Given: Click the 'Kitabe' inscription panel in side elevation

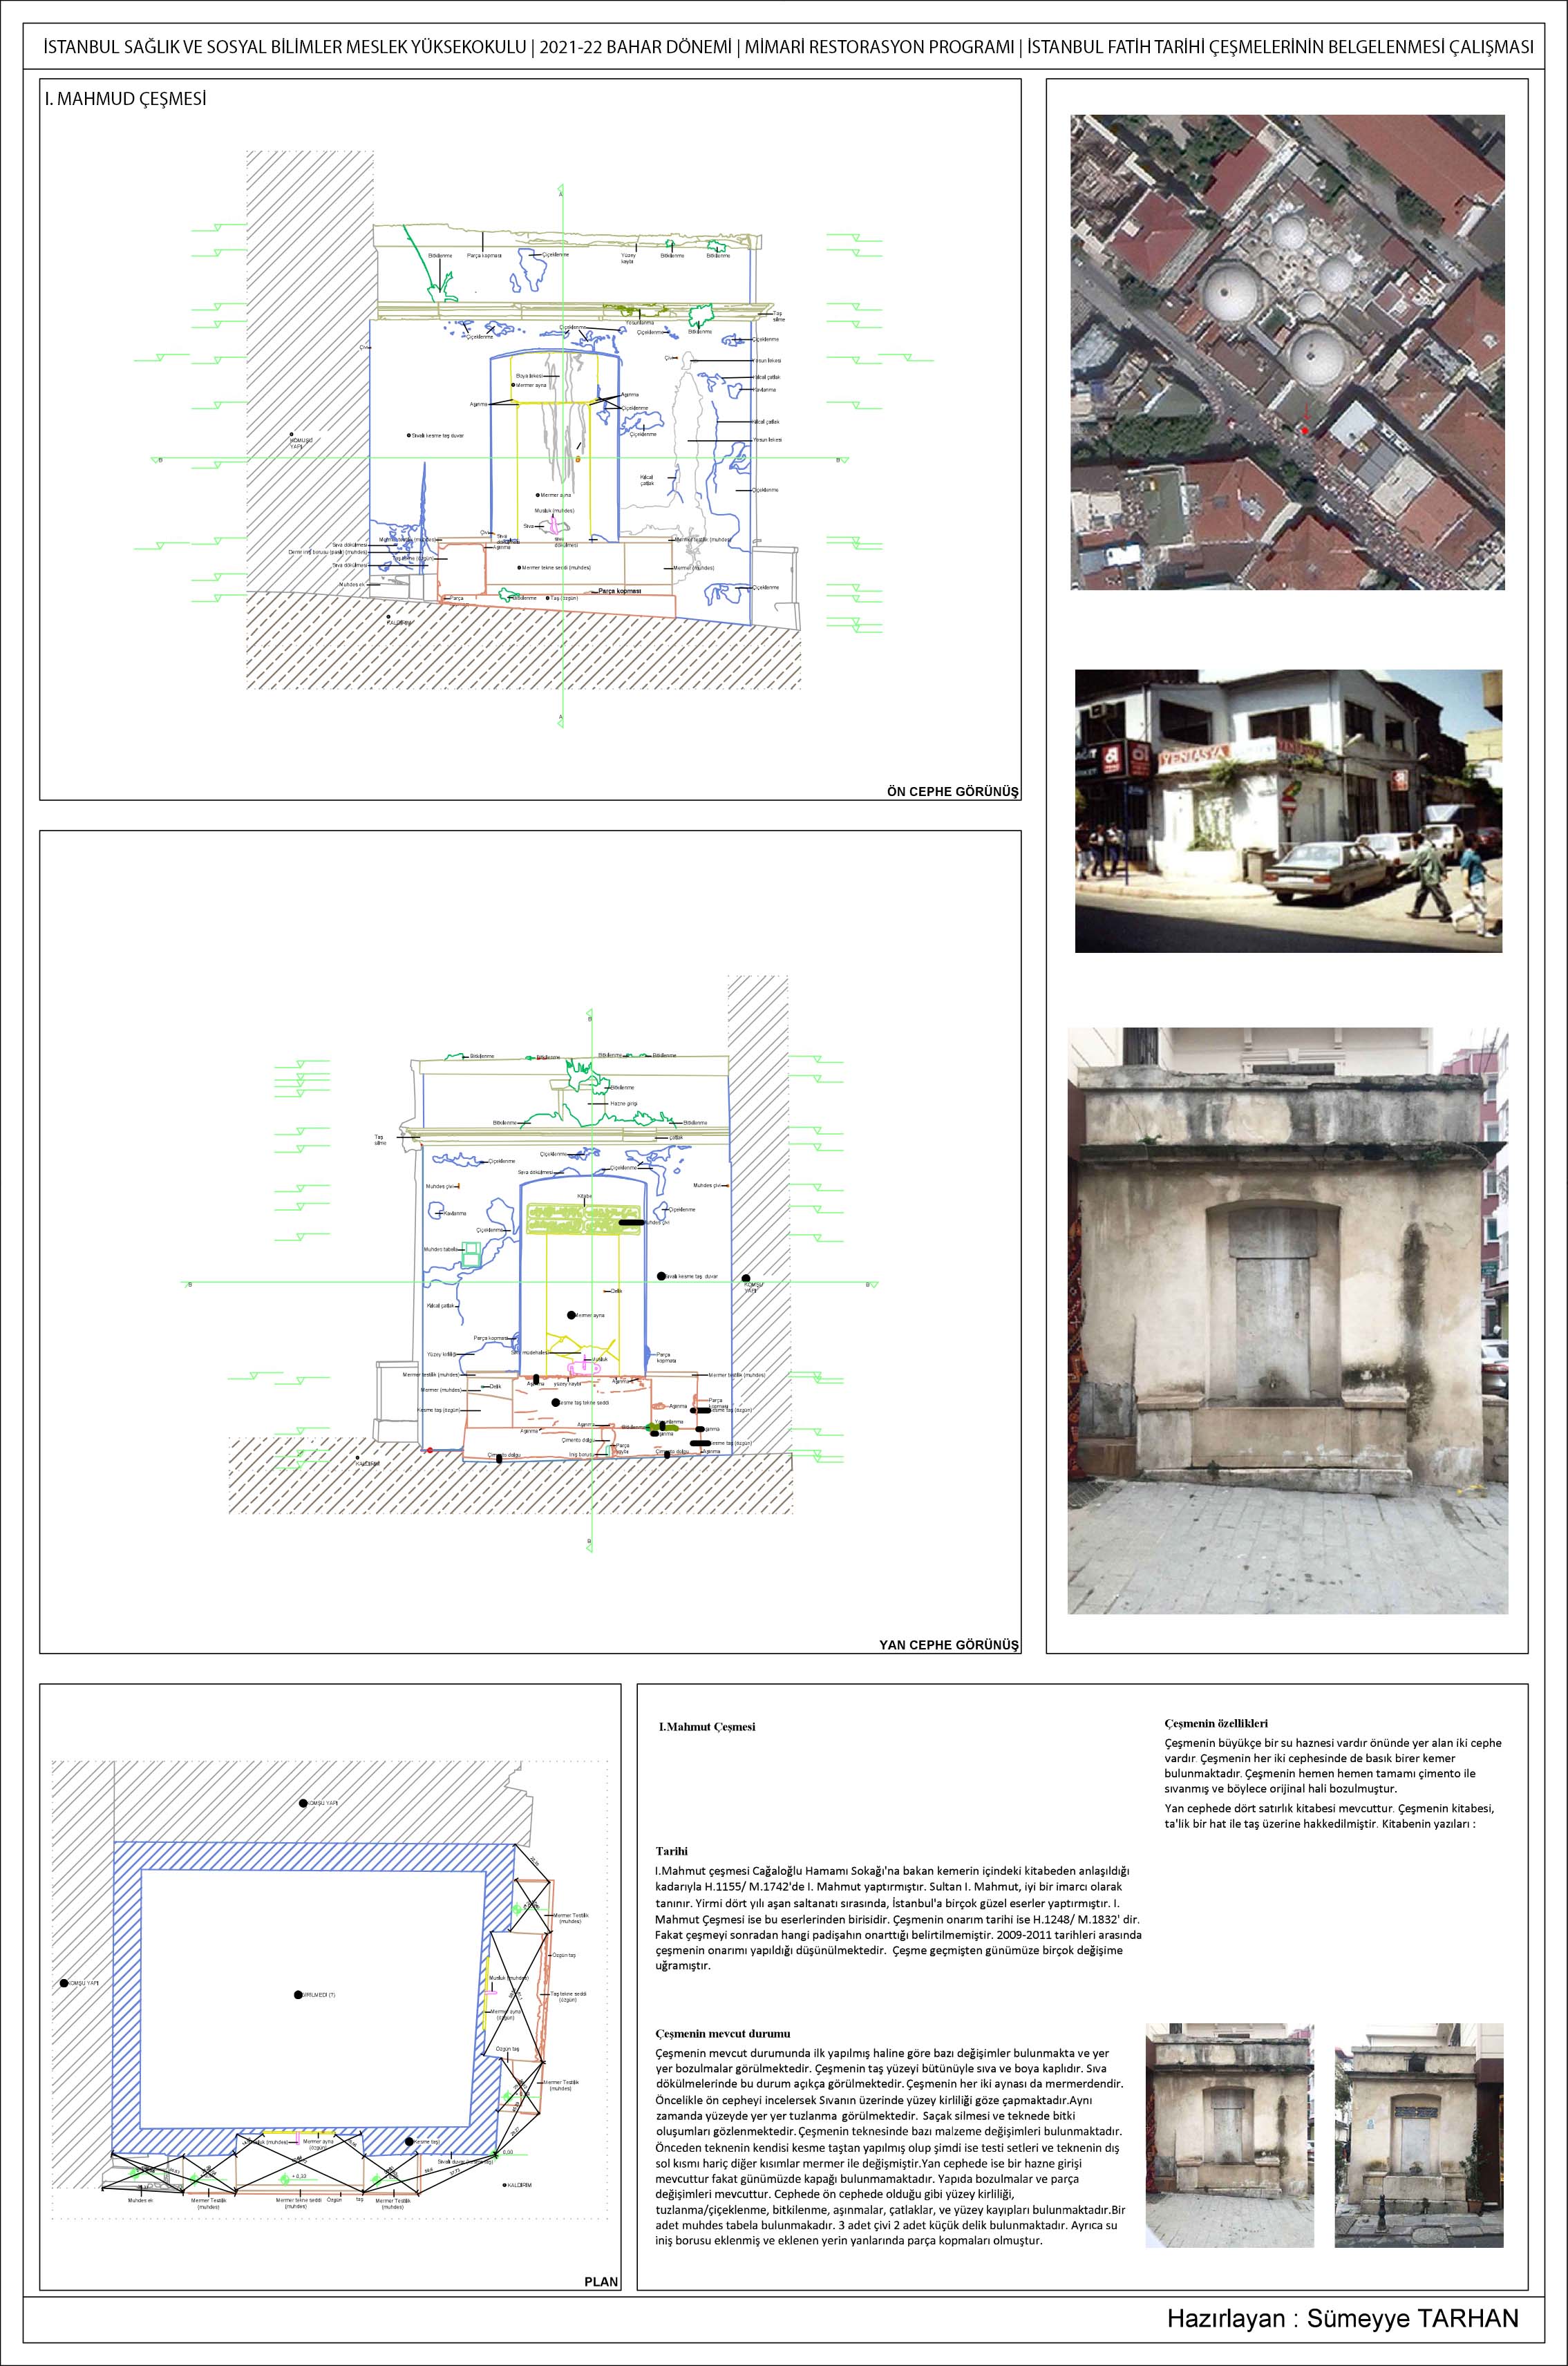Looking at the screenshot, I should (x=584, y=1219).
